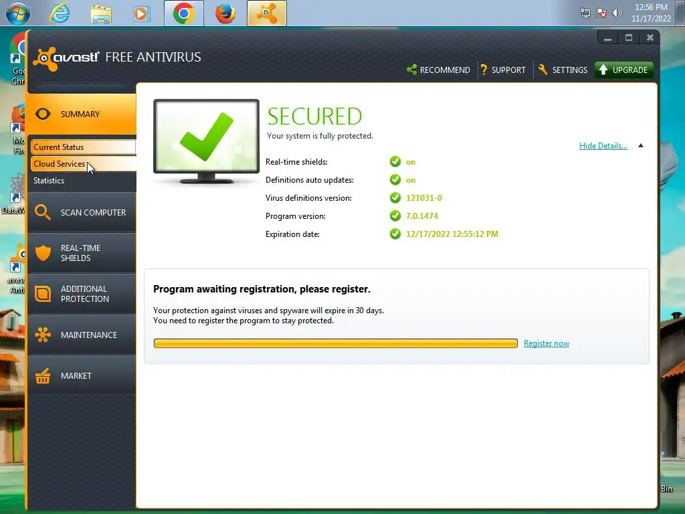Click the Support question mark icon

[484, 70]
